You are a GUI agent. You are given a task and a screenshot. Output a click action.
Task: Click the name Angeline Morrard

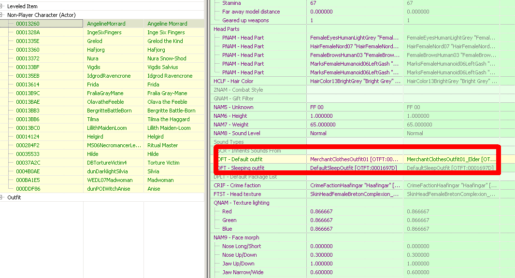click(x=167, y=24)
